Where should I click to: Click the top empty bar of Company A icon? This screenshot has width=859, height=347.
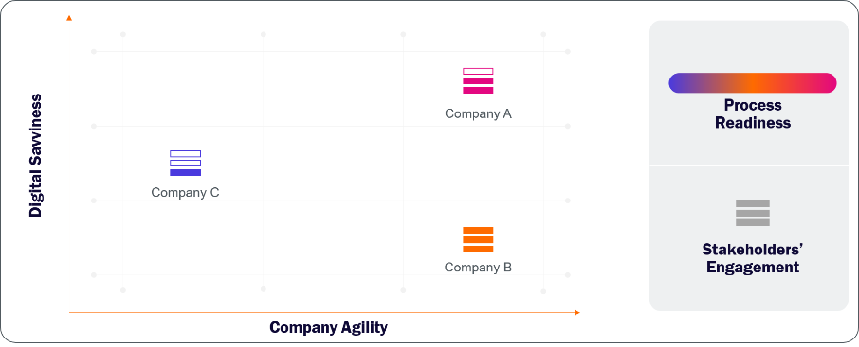coord(478,71)
